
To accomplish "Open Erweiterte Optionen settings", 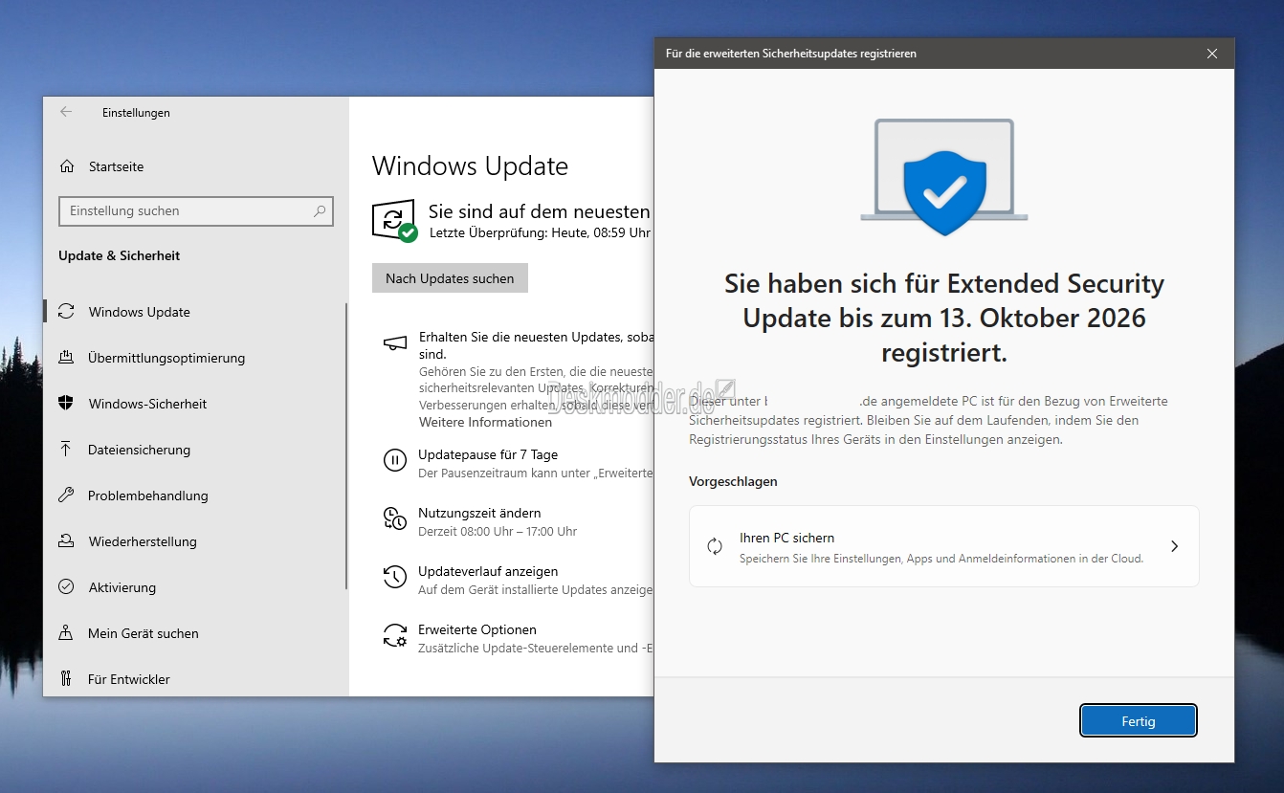I will (477, 629).
